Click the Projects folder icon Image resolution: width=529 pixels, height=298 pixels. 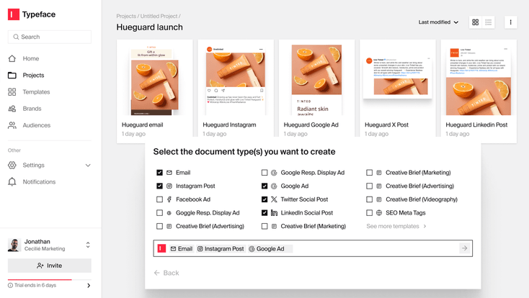(12, 75)
